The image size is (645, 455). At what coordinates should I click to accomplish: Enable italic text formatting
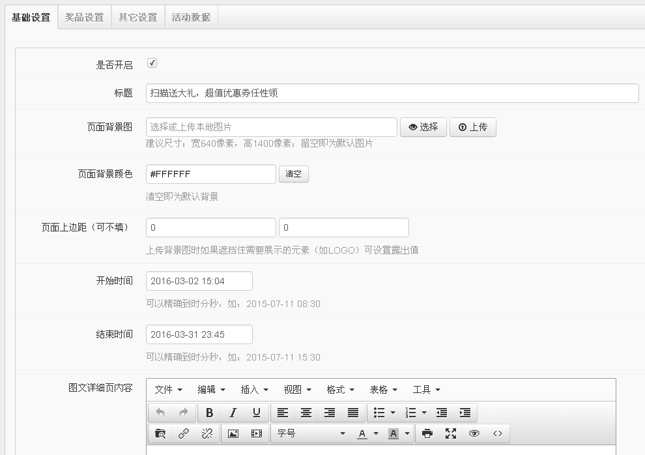click(x=232, y=412)
